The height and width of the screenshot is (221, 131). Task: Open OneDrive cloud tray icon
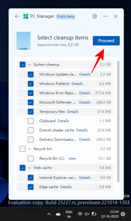(x=58, y=214)
